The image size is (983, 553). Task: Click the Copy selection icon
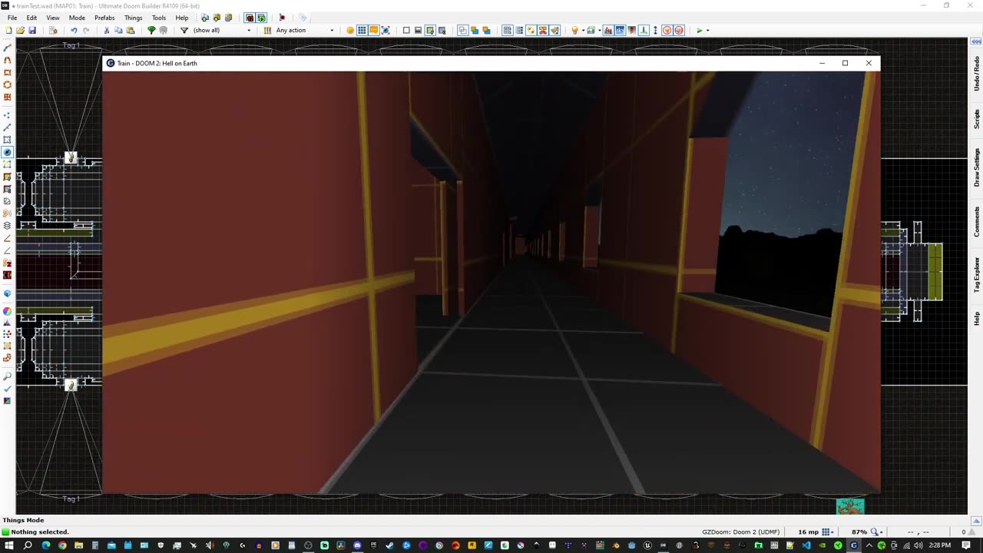(118, 30)
